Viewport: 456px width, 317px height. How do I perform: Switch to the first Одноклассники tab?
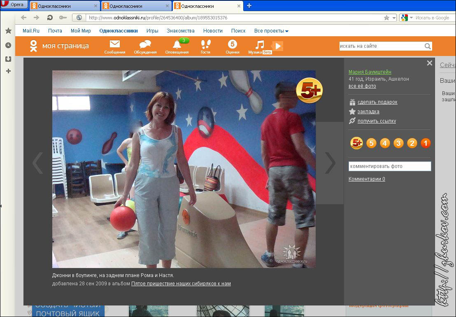point(64,6)
